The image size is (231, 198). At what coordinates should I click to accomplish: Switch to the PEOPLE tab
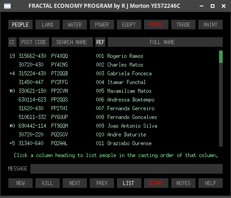click(x=20, y=25)
